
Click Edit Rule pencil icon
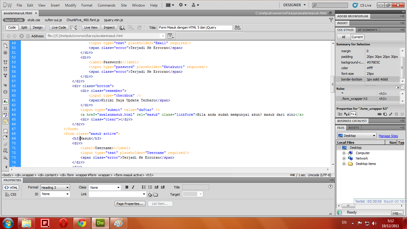[x=391, y=114]
